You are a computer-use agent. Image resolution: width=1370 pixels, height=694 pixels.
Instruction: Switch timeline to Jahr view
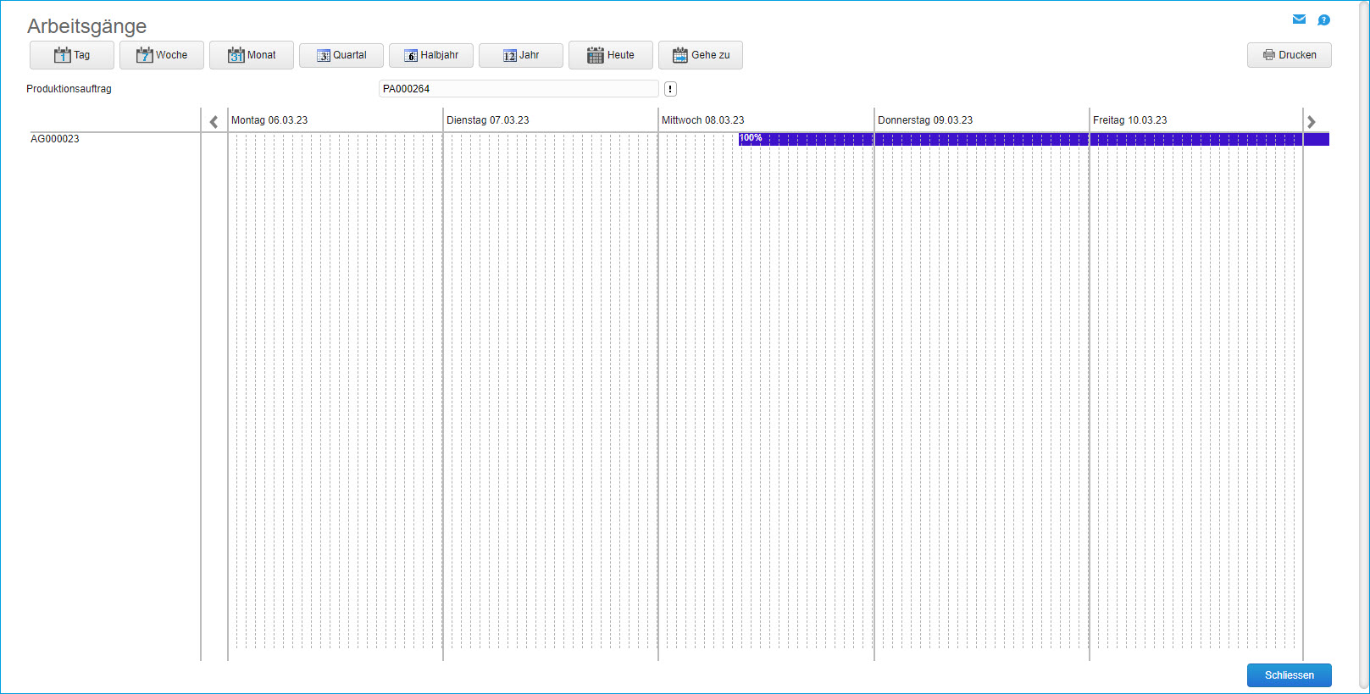pyautogui.click(x=521, y=55)
